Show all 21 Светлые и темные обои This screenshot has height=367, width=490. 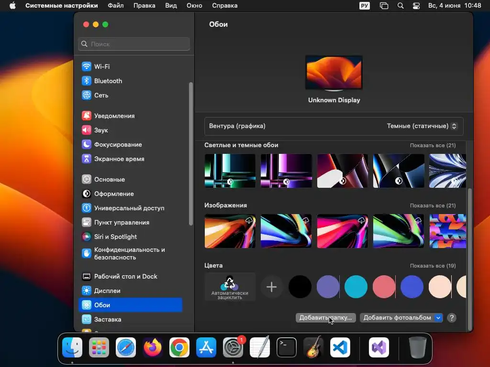[x=433, y=145]
